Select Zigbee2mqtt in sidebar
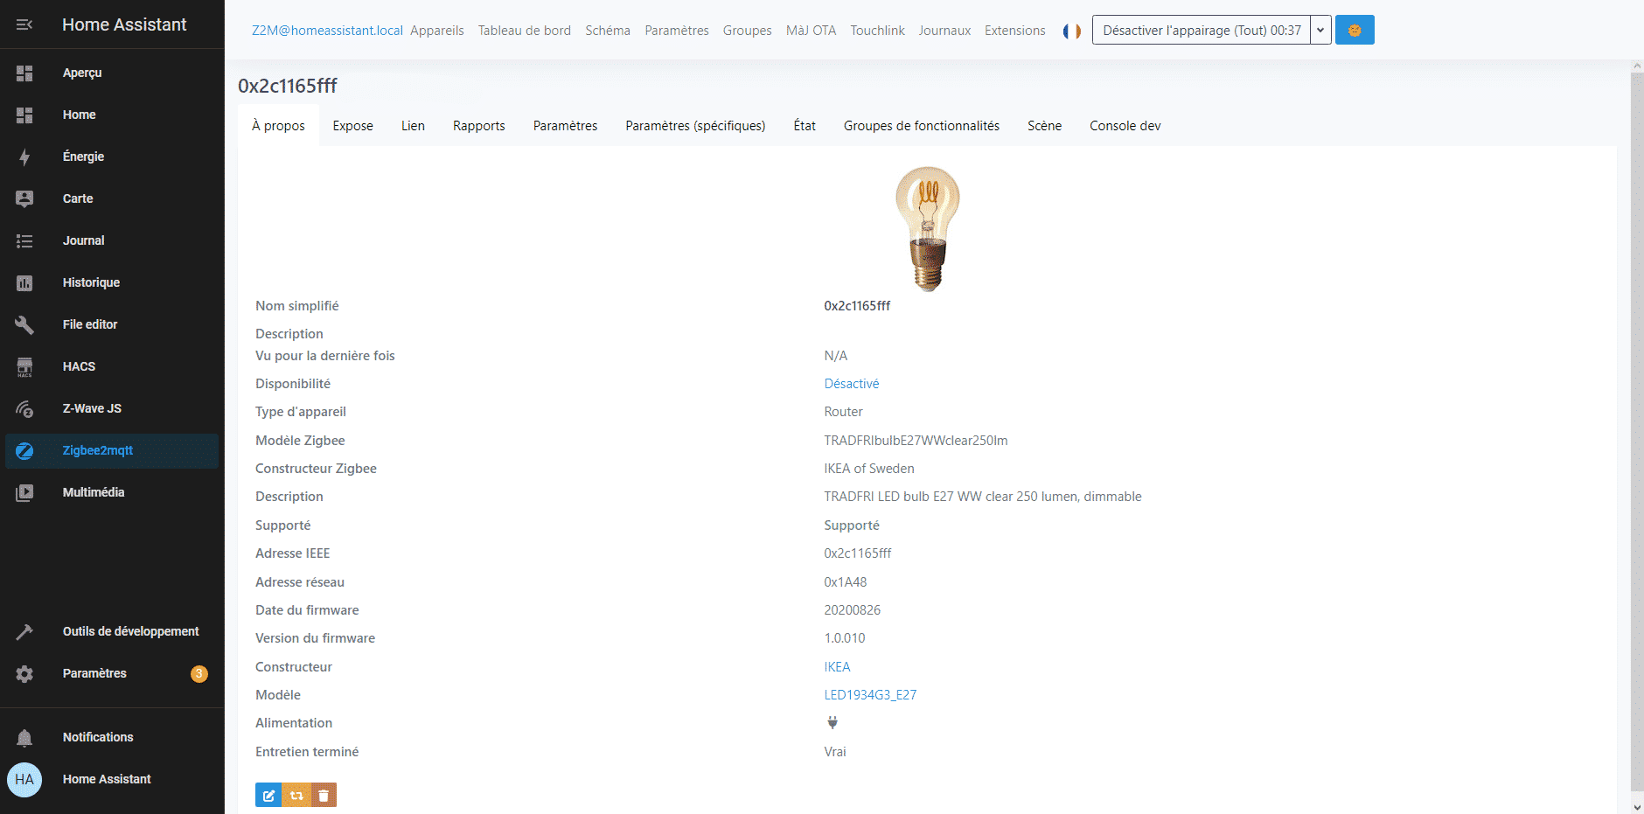1644x814 pixels. pos(112,450)
